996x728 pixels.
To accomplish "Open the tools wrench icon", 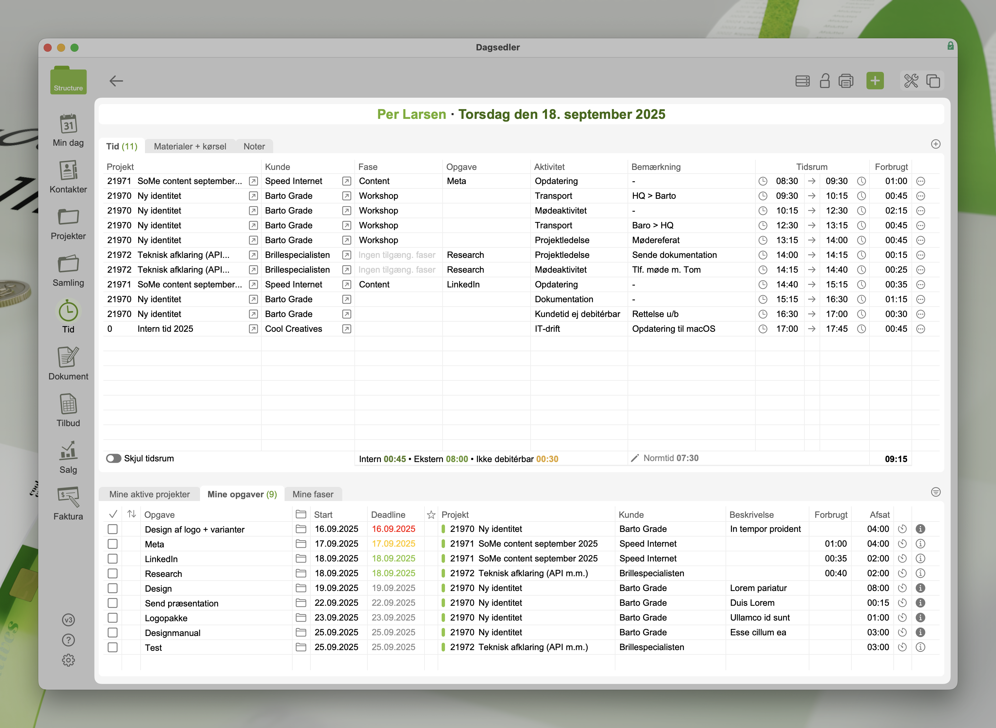I will click(910, 81).
